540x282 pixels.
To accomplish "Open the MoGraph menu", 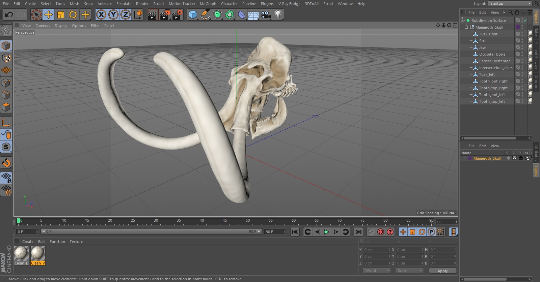I will [x=208, y=4].
